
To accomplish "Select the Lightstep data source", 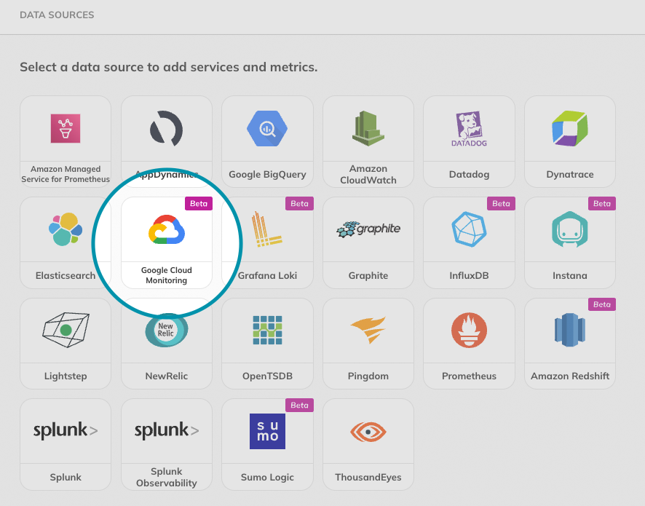I will [x=65, y=343].
